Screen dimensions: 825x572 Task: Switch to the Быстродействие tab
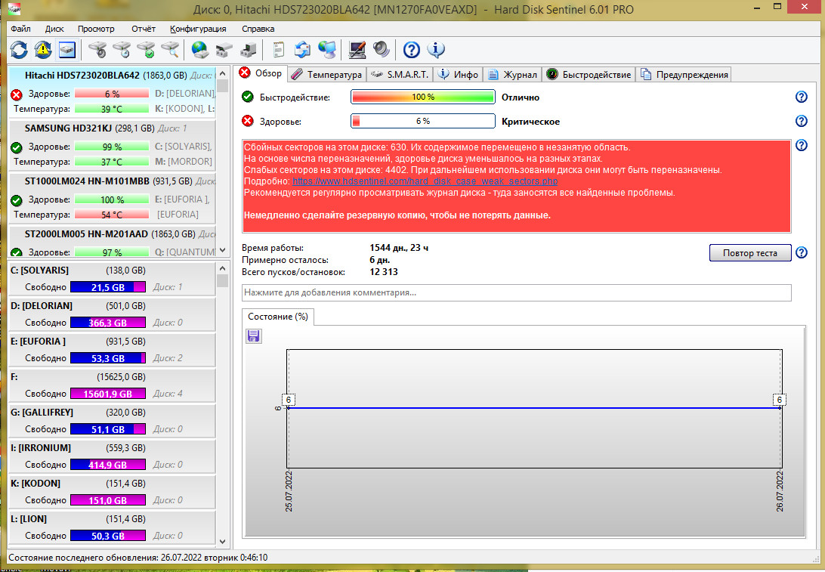(589, 75)
